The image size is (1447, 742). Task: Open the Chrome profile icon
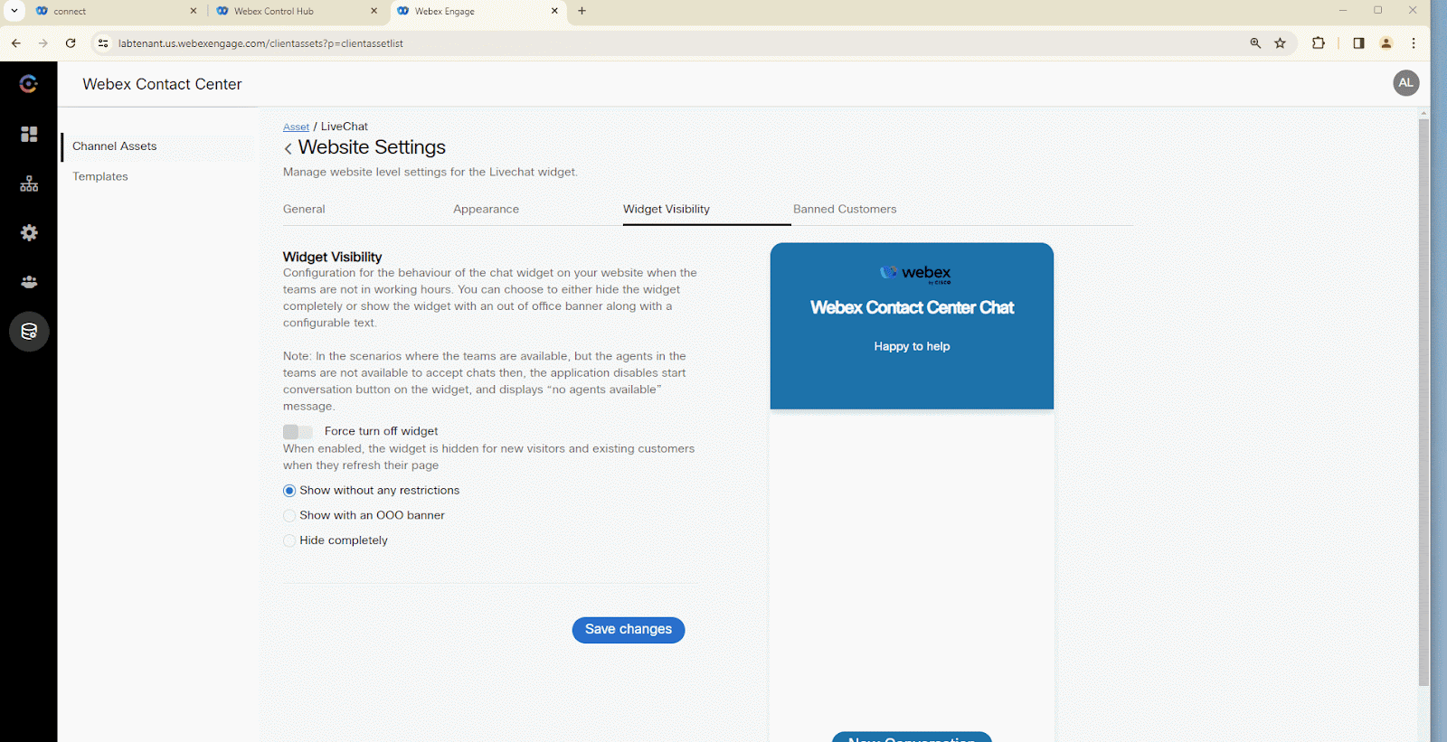1386,42
